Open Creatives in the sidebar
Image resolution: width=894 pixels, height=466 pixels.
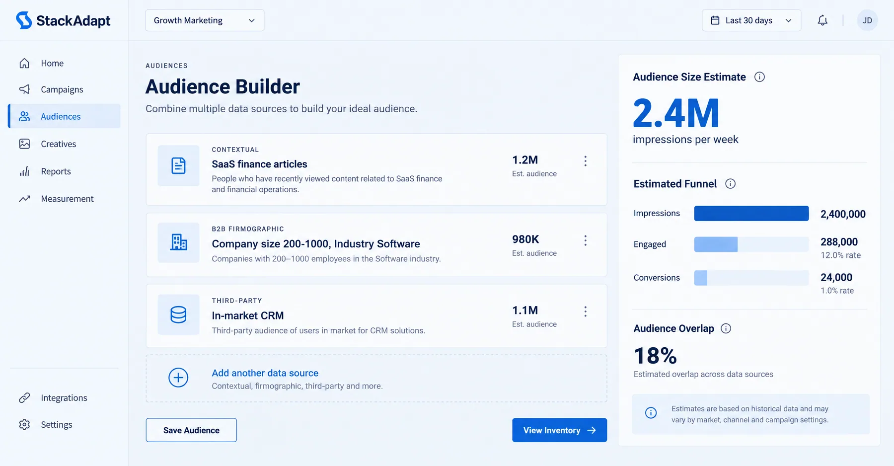point(64,144)
